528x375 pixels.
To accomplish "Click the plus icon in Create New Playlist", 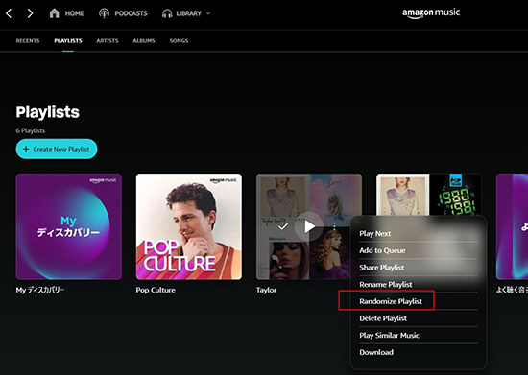I will [26, 149].
